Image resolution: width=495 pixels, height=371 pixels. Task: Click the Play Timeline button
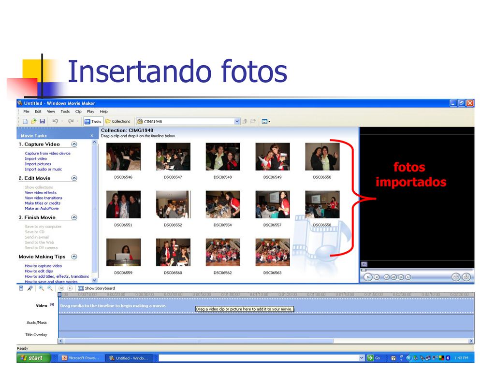pyautogui.click(x=70, y=288)
